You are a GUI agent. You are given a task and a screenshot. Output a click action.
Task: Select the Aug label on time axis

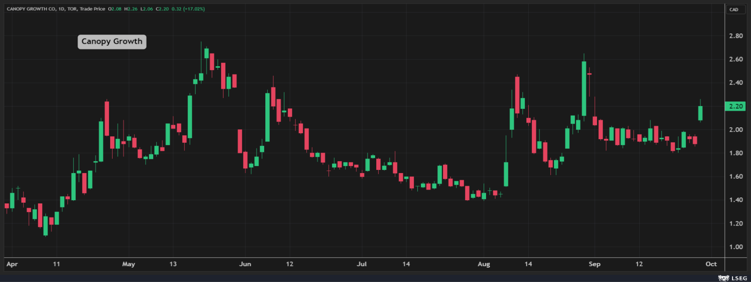click(x=484, y=264)
